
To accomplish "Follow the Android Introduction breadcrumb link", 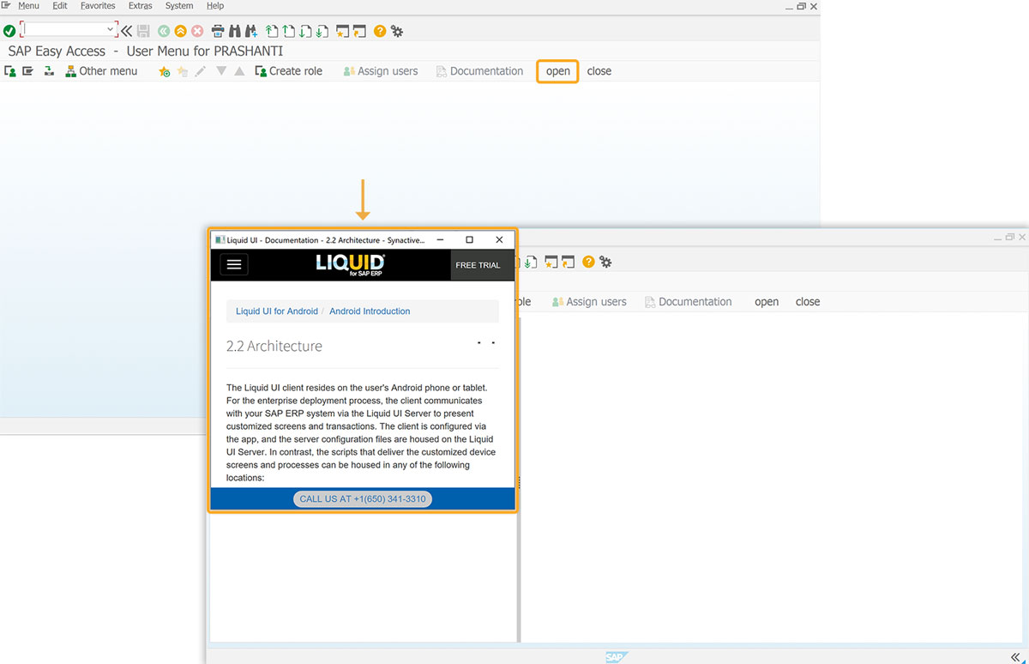I will [370, 311].
